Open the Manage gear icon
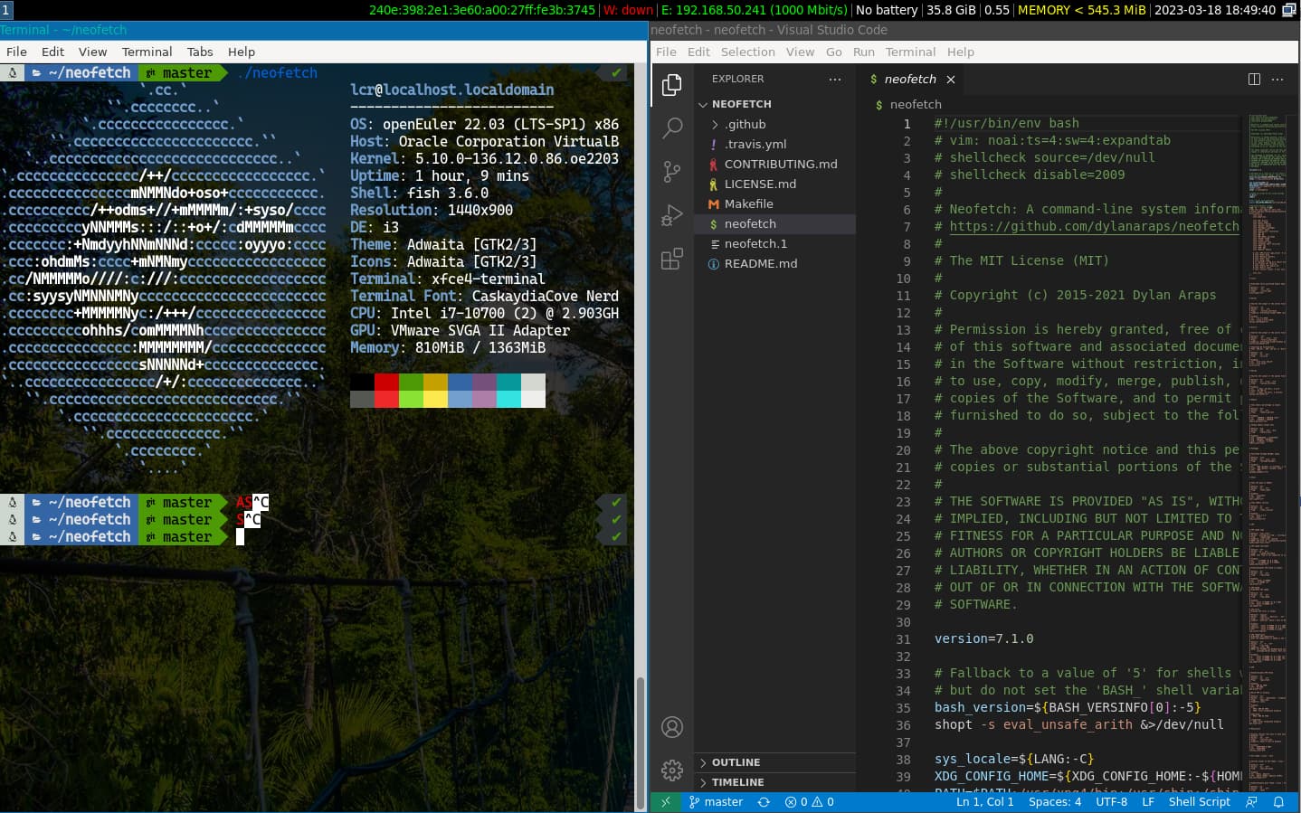 [671, 770]
